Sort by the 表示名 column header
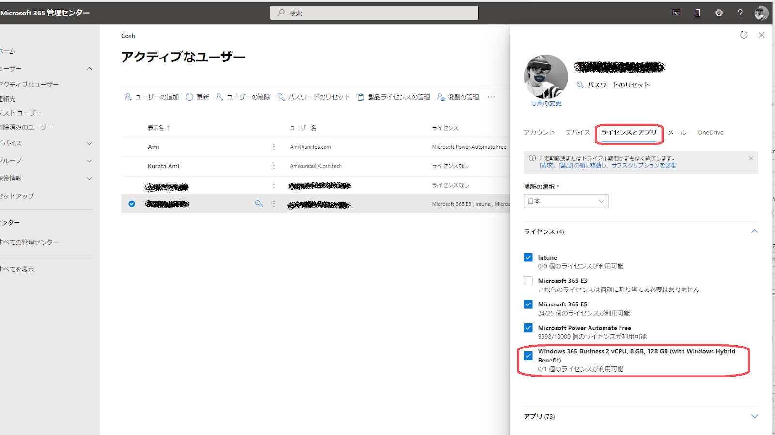 pyautogui.click(x=158, y=128)
